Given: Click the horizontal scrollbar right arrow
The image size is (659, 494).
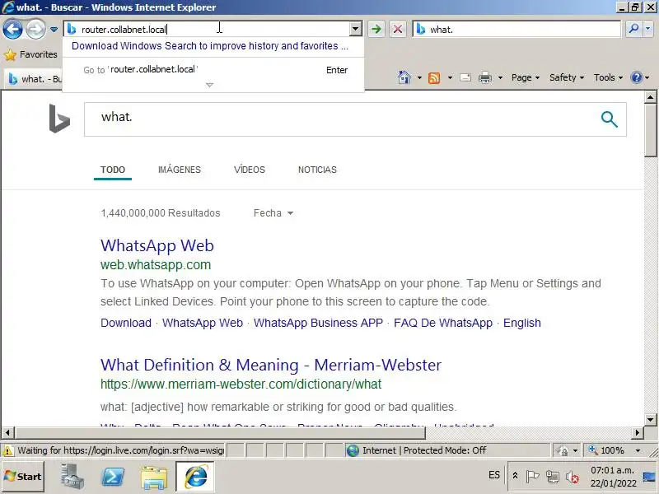Looking at the screenshot, I should (638, 432).
